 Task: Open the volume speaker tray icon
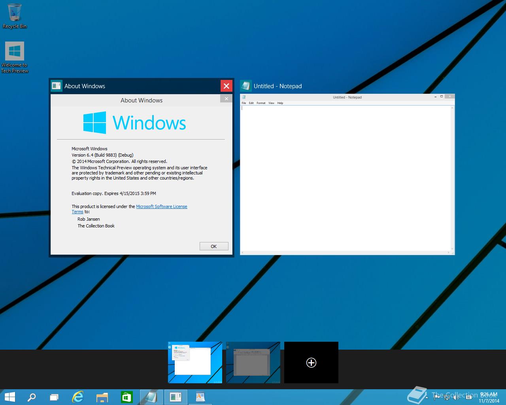pyautogui.click(x=456, y=397)
